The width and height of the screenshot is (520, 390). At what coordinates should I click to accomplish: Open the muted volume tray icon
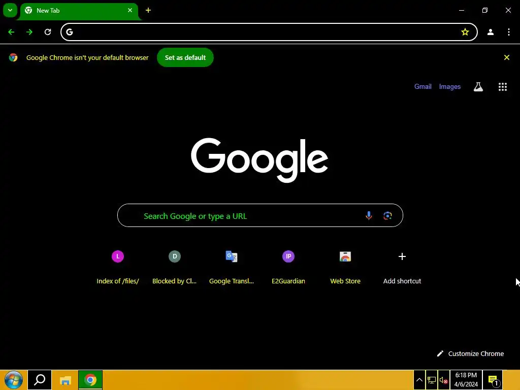coord(444,380)
